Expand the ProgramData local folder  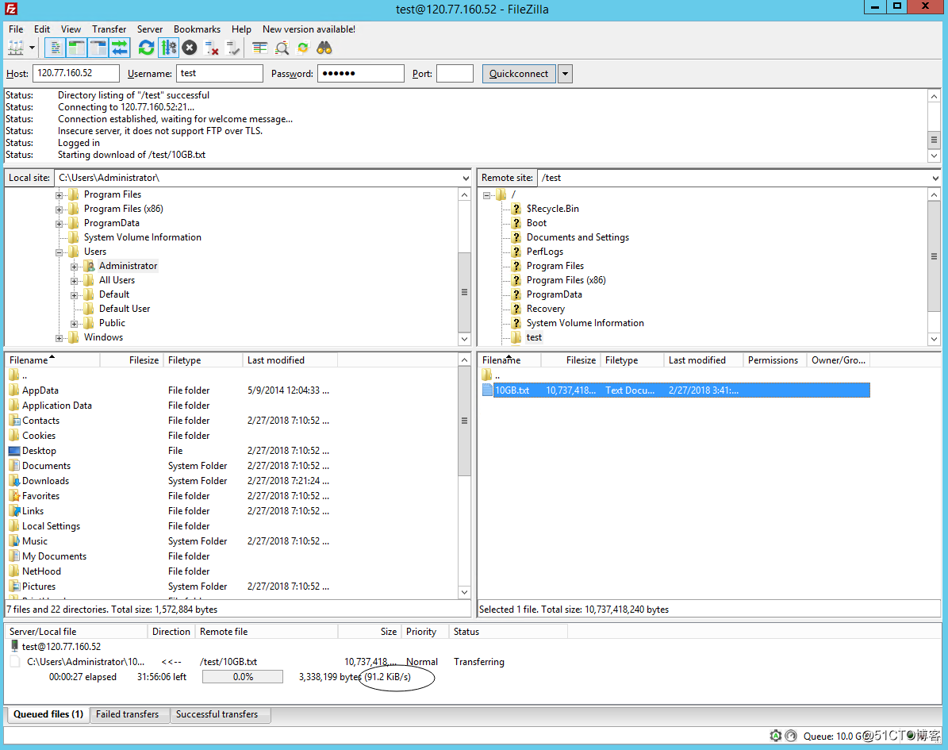(x=59, y=224)
